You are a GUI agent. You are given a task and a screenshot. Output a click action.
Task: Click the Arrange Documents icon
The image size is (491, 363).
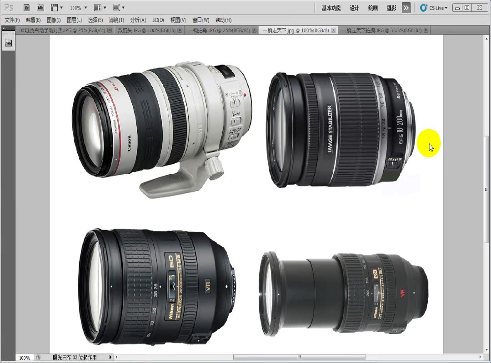(x=98, y=8)
